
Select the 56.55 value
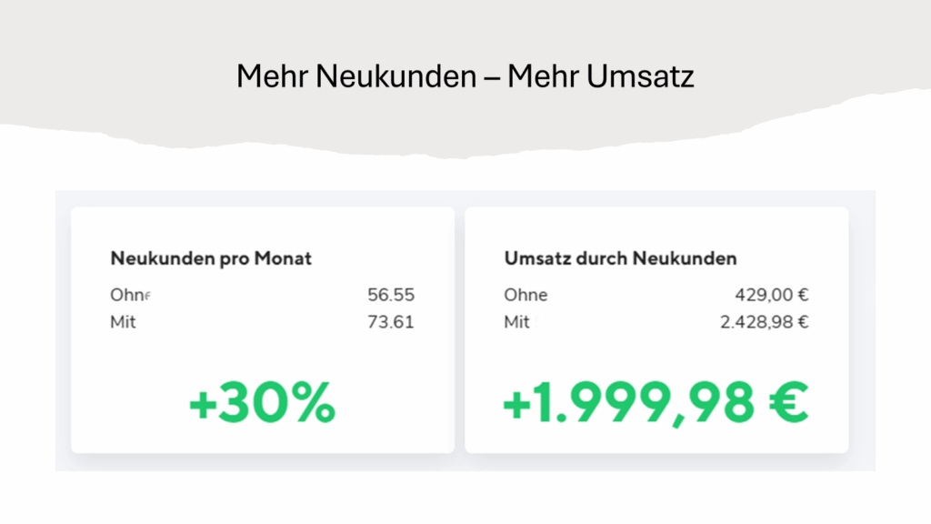[391, 295]
